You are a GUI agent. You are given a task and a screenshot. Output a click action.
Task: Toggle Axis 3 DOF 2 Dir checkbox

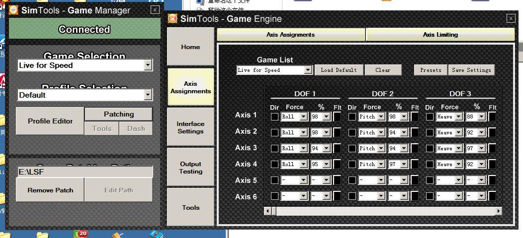(352, 148)
